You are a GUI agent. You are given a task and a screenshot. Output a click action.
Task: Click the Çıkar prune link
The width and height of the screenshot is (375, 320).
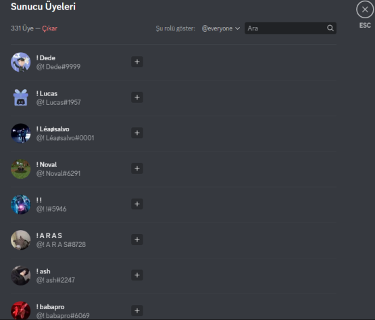point(50,28)
